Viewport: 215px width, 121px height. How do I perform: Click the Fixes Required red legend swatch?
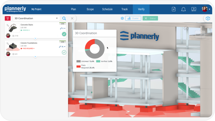pos(79,67)
